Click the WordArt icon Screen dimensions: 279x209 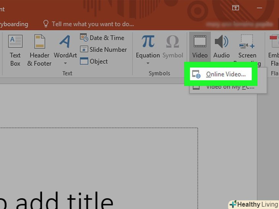[x=65, y=42]
